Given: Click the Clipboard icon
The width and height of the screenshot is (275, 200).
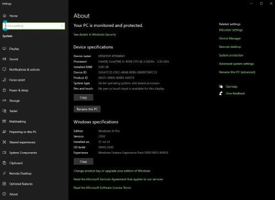Looking at the screenshot, I should point(4,163).
